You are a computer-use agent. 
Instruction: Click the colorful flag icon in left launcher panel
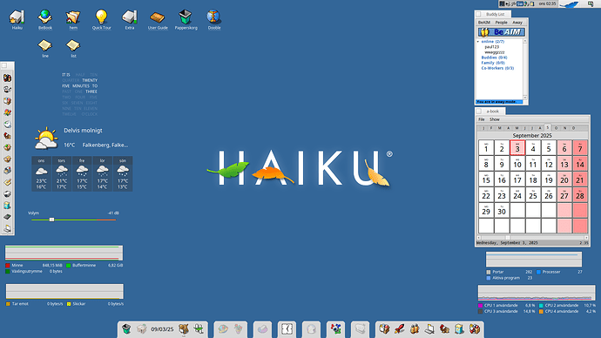7,112
